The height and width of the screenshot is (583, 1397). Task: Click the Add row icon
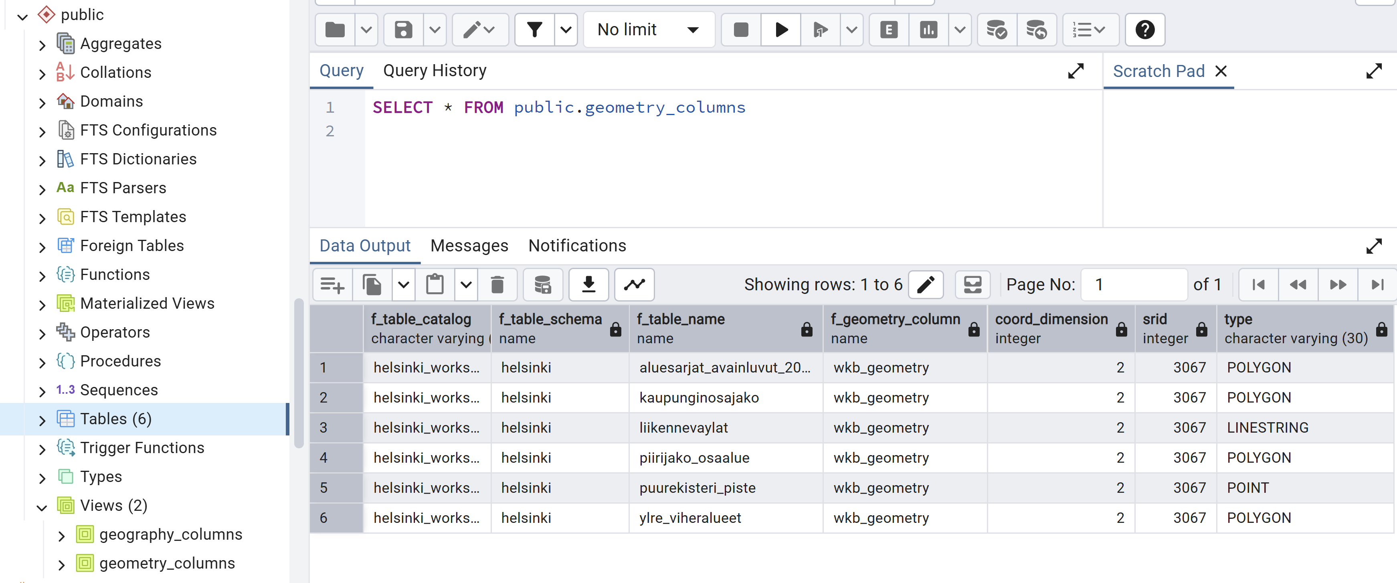pos(332,284)
